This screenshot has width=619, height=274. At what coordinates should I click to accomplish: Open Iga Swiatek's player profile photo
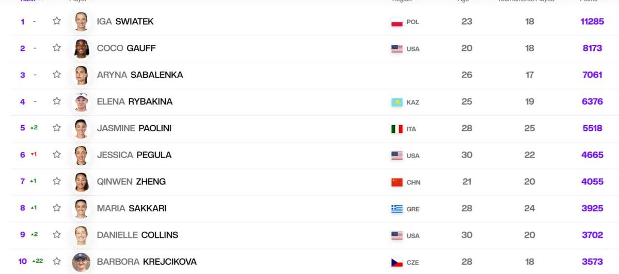[81, 22]
